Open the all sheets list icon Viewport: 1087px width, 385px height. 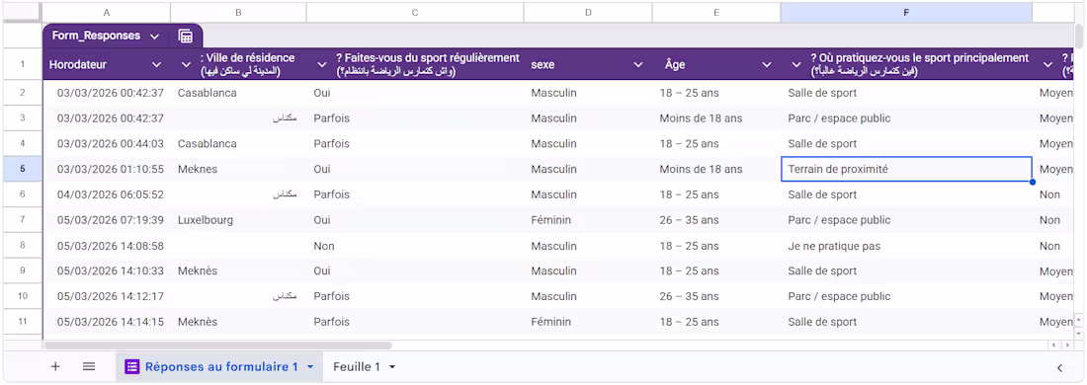[89, 367]
